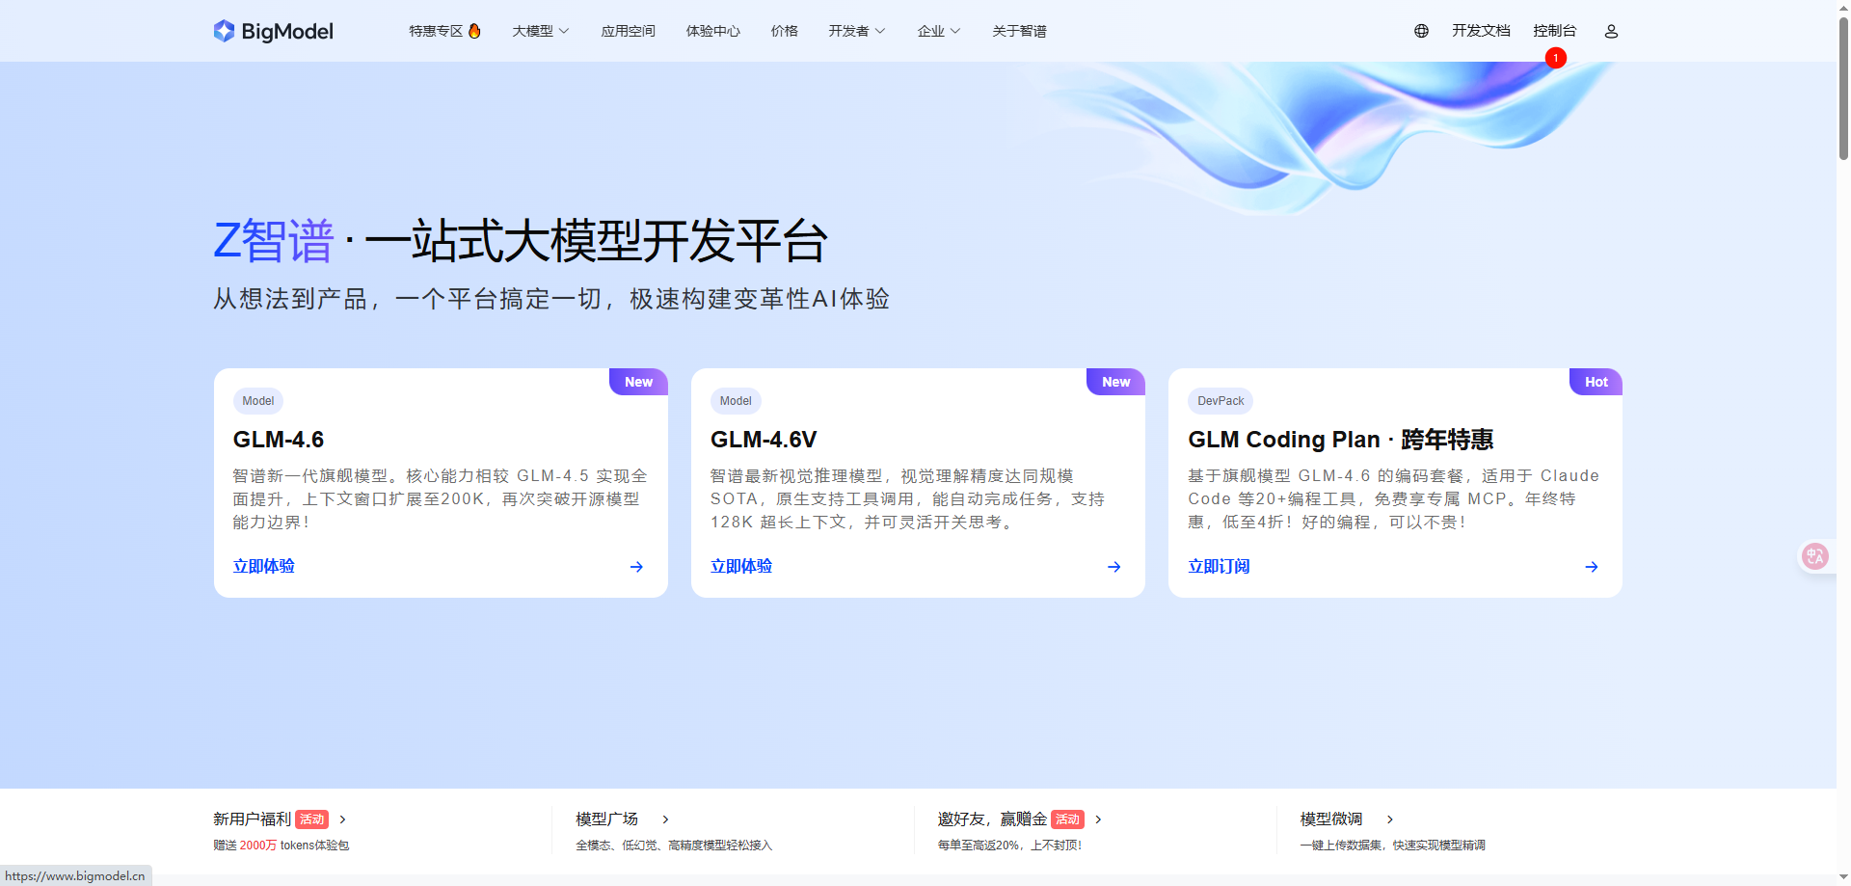Click the Model tag on GLM-4.6V card
The width and height of the screenshot is (1851, 886).
coord(736,401)
